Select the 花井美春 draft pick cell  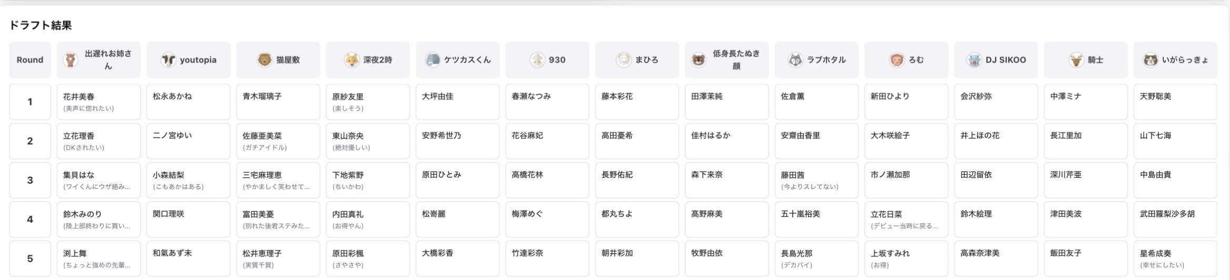tap(99, 102)
